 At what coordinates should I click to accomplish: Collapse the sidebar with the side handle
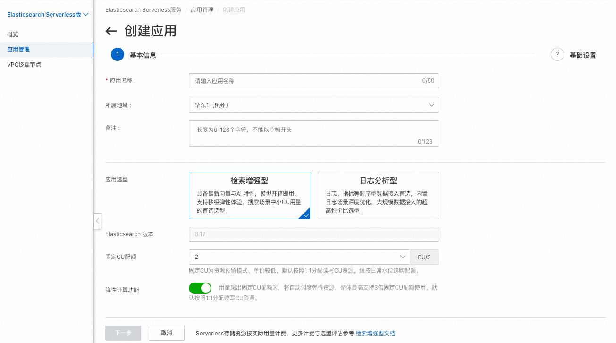click(x=97, y=221)
